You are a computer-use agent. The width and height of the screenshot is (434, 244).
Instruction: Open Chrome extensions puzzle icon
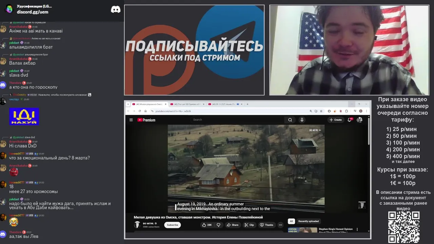click(347, 111)
